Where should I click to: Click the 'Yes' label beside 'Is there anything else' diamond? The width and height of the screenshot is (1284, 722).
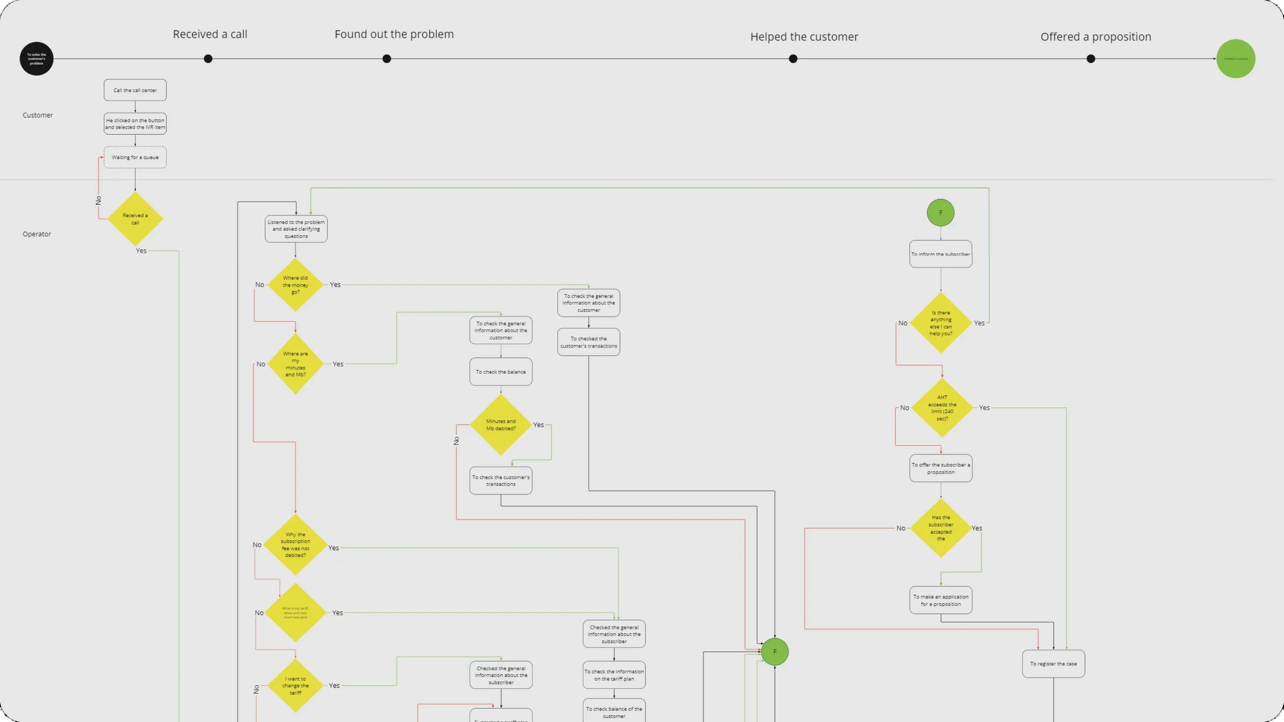click(979, 323)
